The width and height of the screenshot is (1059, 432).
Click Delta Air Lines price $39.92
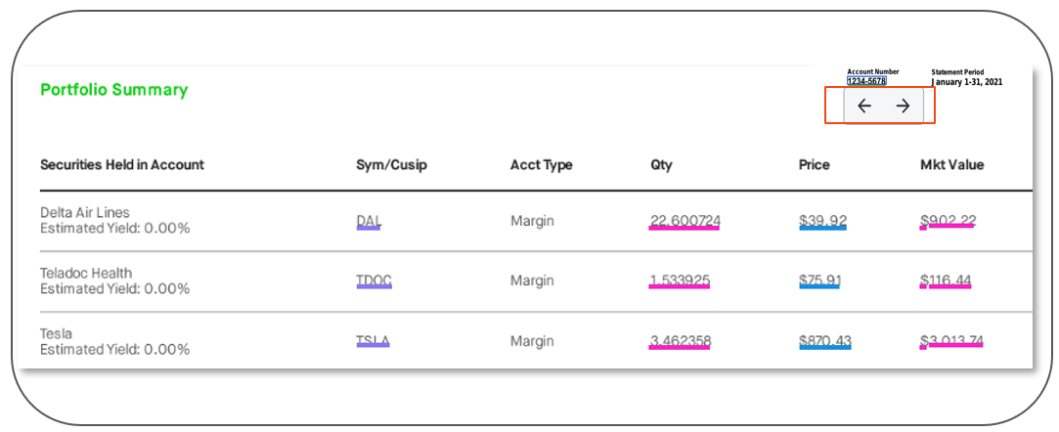click(822, 221)
